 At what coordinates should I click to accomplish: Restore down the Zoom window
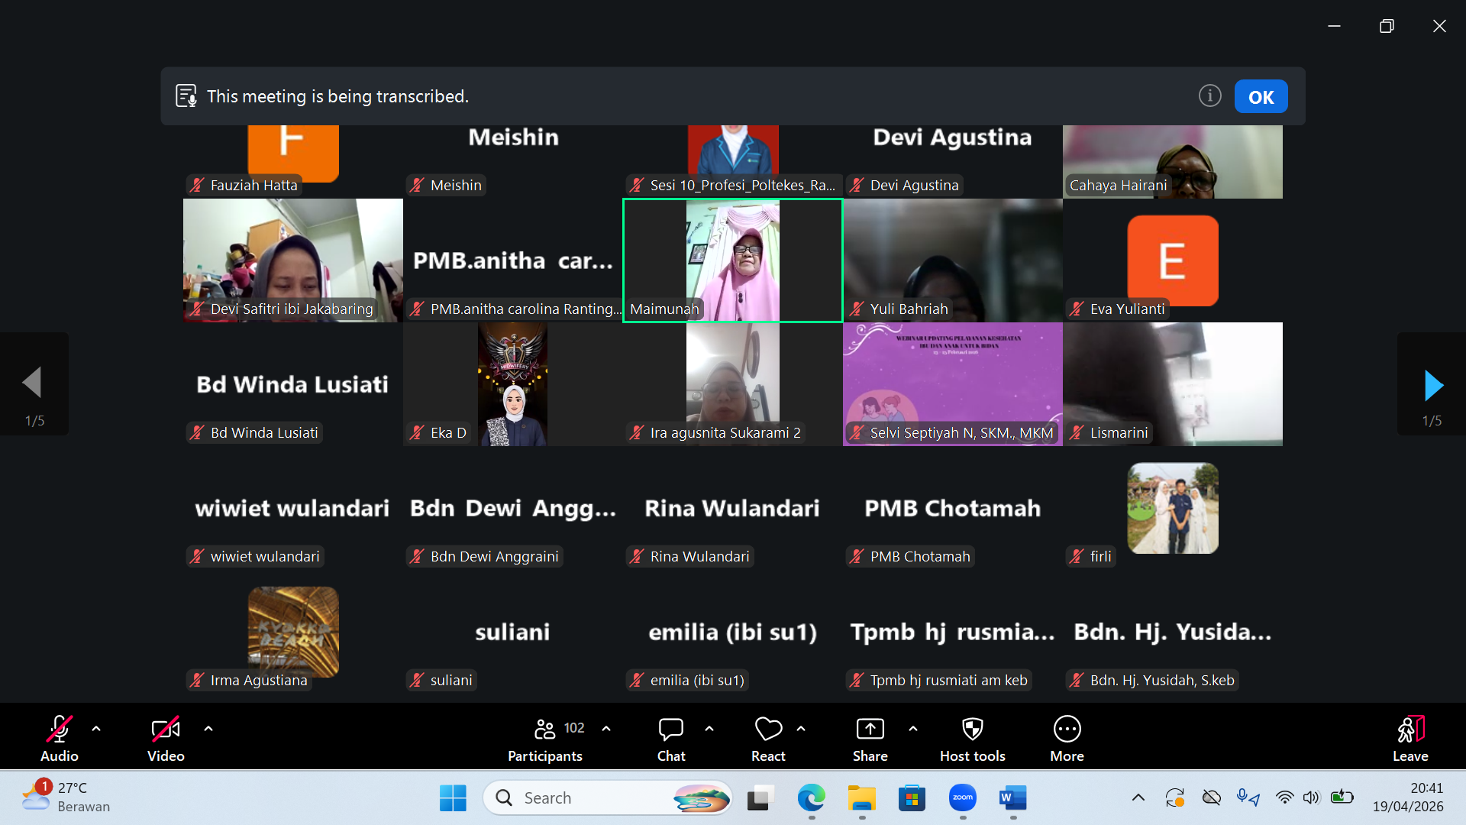click(1387, 26)
